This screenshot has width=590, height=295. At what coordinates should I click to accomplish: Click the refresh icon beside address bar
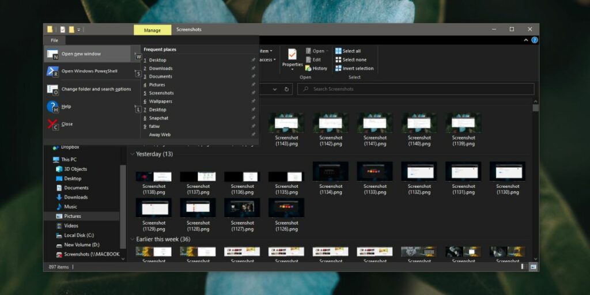[287, 89]
